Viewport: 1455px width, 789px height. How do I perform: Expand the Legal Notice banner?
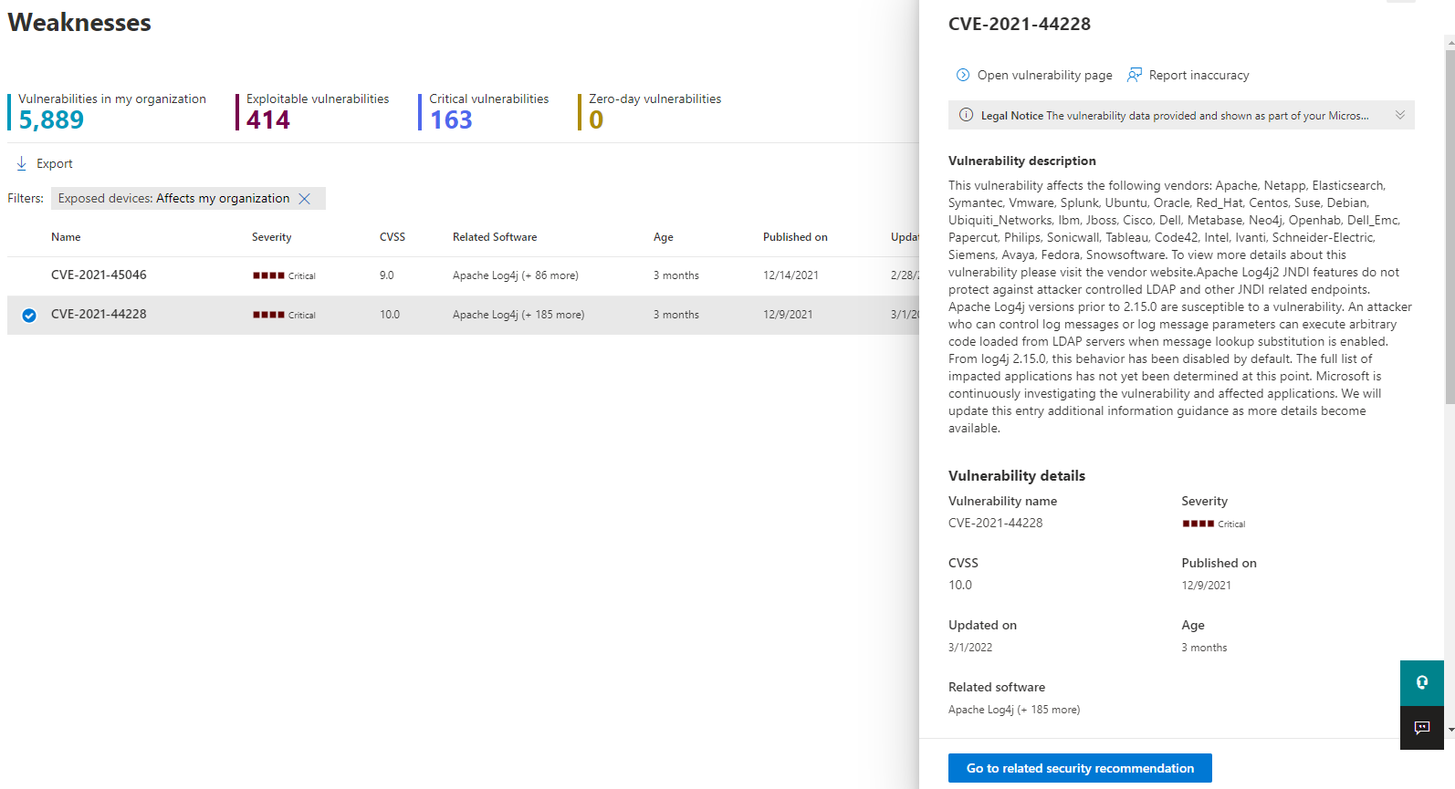(x=1399, y=115)
